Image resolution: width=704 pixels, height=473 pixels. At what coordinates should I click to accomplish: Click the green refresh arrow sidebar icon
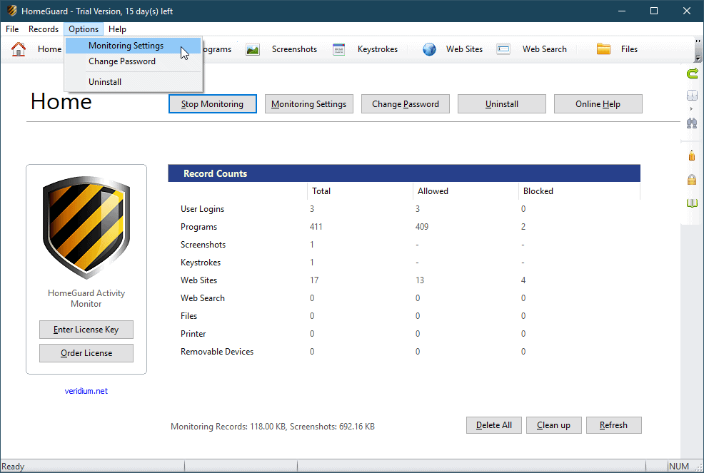coord(693,73)
